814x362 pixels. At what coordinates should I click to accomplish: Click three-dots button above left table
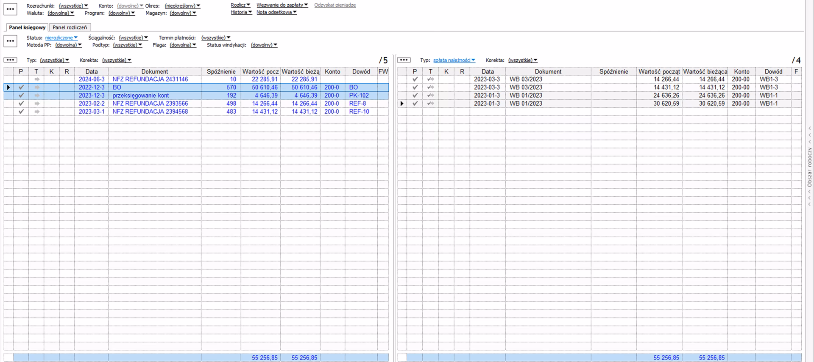tap(10, 60)
